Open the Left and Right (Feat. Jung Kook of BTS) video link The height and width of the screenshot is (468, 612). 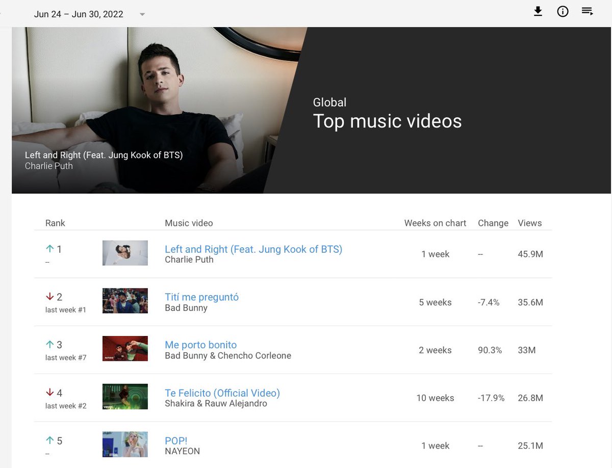tap(253, 249)
